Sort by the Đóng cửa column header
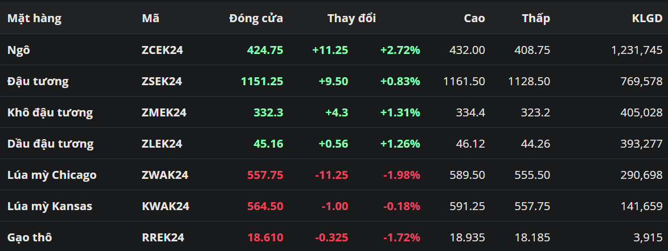 (x=256, y=18)
